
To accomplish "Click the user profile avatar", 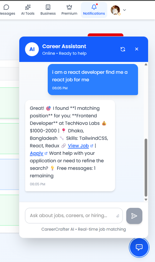I will 115,10.
